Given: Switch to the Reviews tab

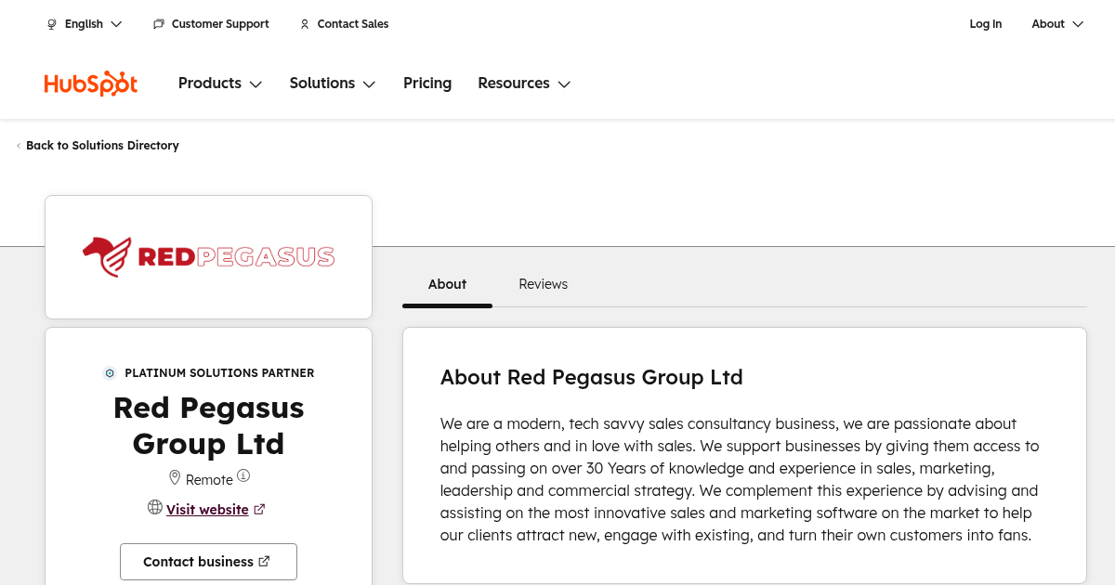Looking at the screenshot, I should click(x=543, y=284).
